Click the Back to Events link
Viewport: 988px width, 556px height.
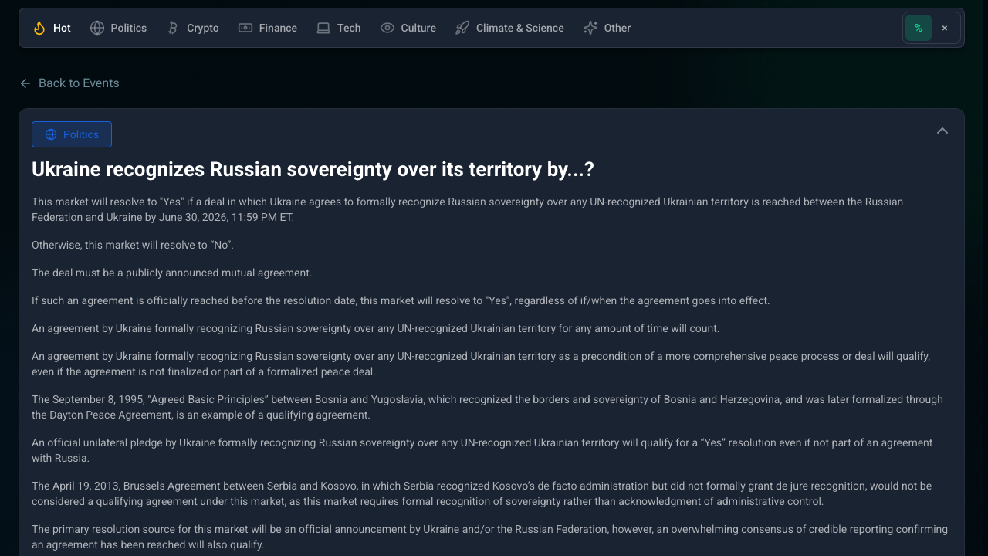tap(79, 83)
